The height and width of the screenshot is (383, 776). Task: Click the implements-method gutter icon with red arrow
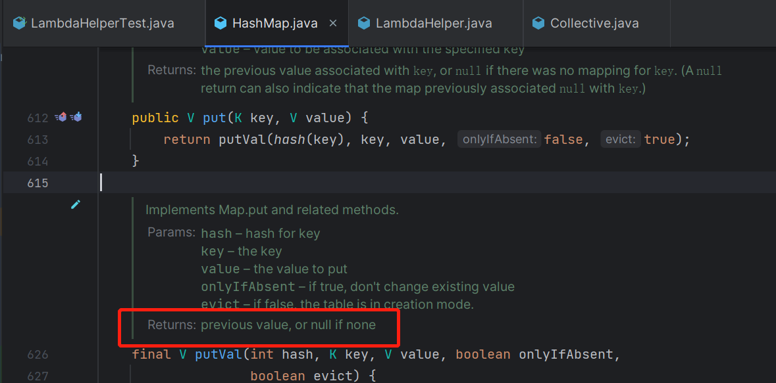[x=61, y=118]
